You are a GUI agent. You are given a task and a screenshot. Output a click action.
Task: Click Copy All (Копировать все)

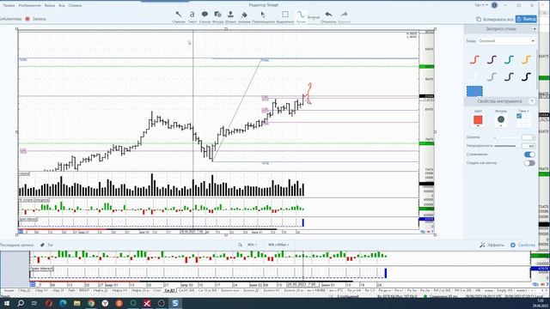[495, 19]
